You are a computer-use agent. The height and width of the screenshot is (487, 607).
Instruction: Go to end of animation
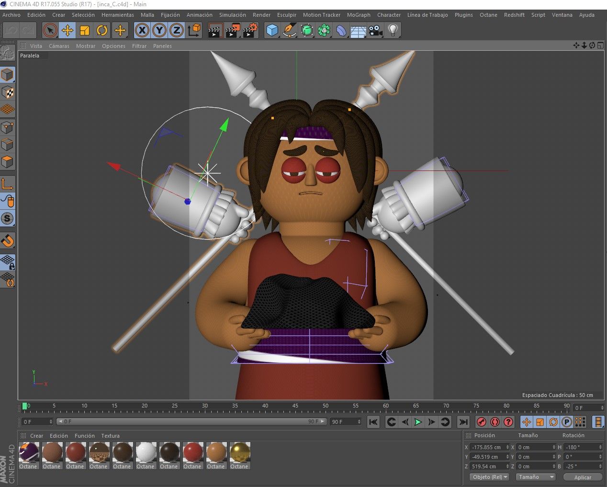pyautogui.click(x=463, y=422)
